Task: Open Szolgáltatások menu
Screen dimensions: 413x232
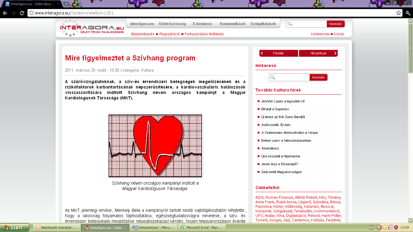Action: (263, 24)
